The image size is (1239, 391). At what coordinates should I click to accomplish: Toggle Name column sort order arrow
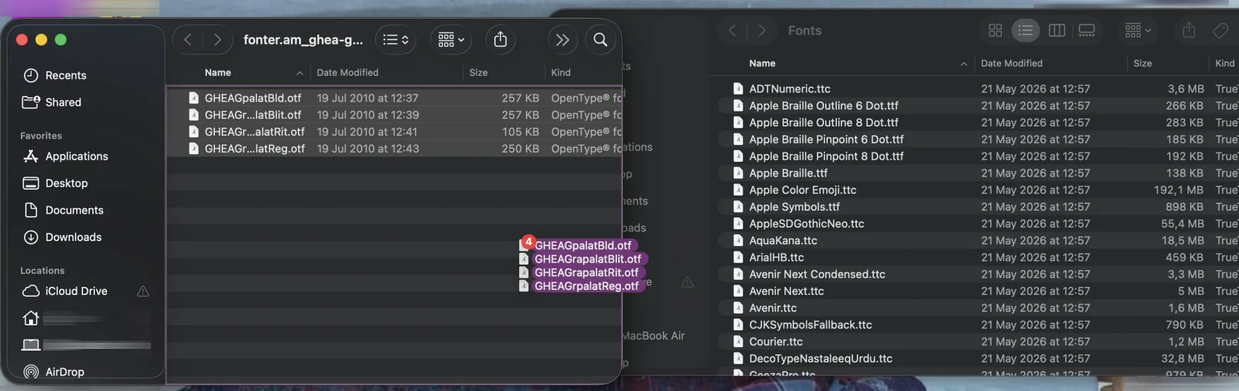pyautogui.click(x=300, y=73)
